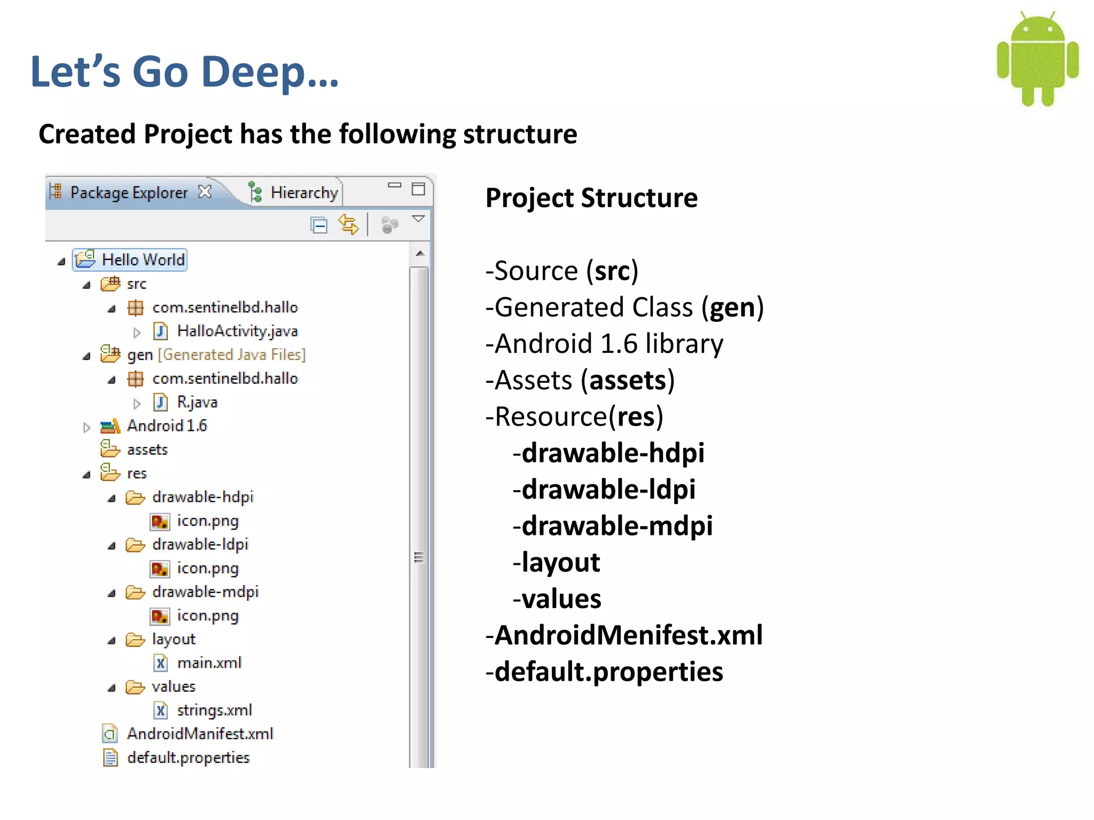The width and height of the screenshot is (1094, 820).
Task: Collapse the res folder arrow
Action: (87, 475)
